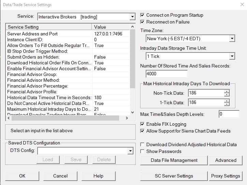Open the DTS Config dropdown

130,151
